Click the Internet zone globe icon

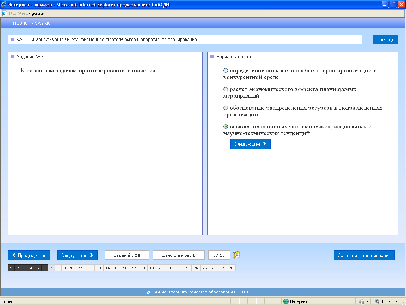[x=286, y=301]
